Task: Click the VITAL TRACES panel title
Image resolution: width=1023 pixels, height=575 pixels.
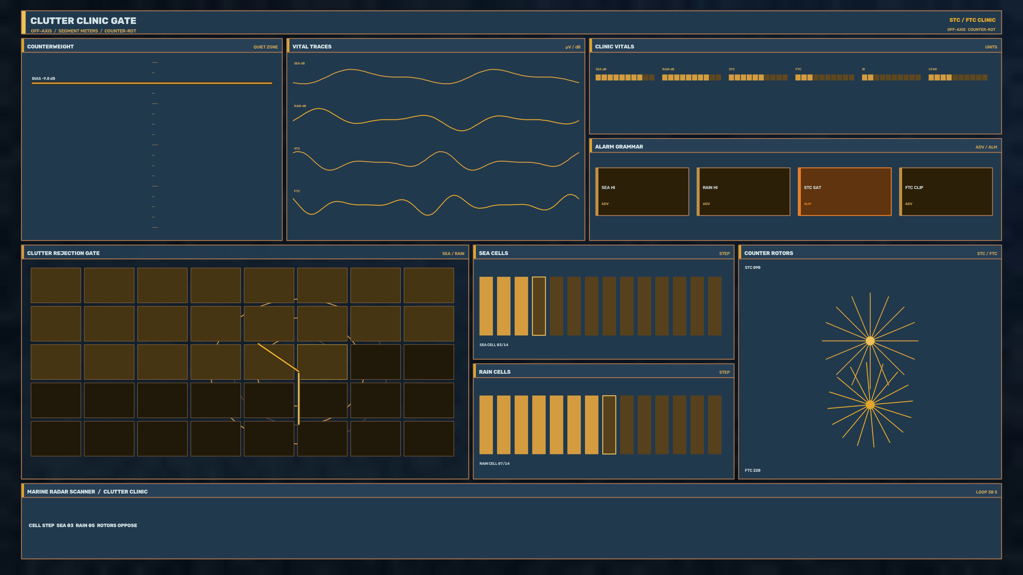Action: pos(312,46)
